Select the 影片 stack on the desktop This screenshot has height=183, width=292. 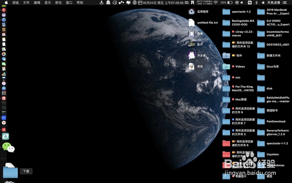pyautogui.click(x=196, y=45)
